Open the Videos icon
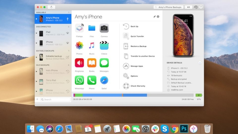This screenshot has width=238, height=134. click(104, 46)
